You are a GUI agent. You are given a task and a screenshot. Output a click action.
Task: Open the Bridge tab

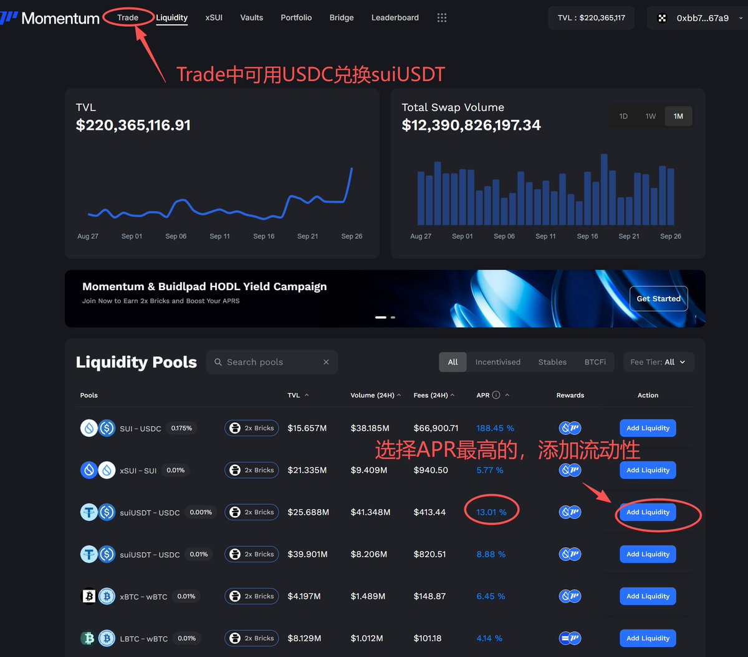click(342, 17)
